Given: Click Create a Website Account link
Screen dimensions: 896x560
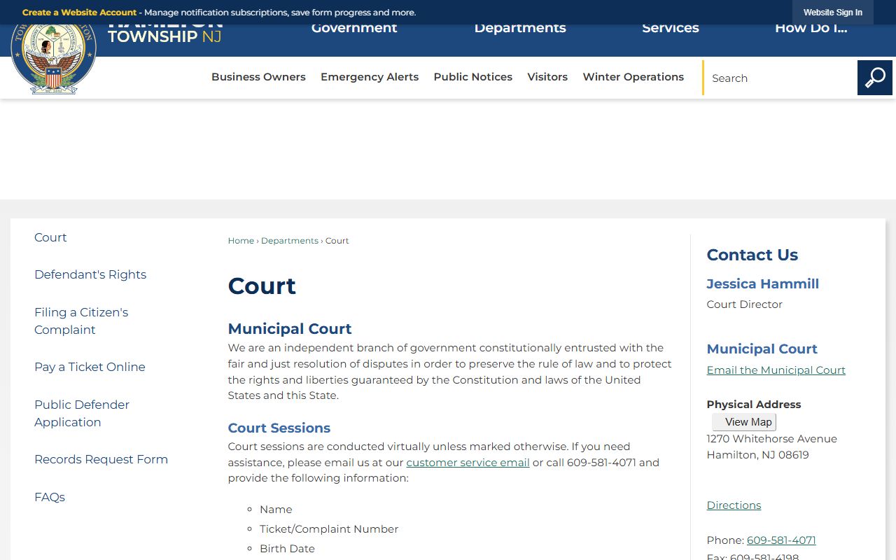Looking at the screenshot, I should (79, 13).
